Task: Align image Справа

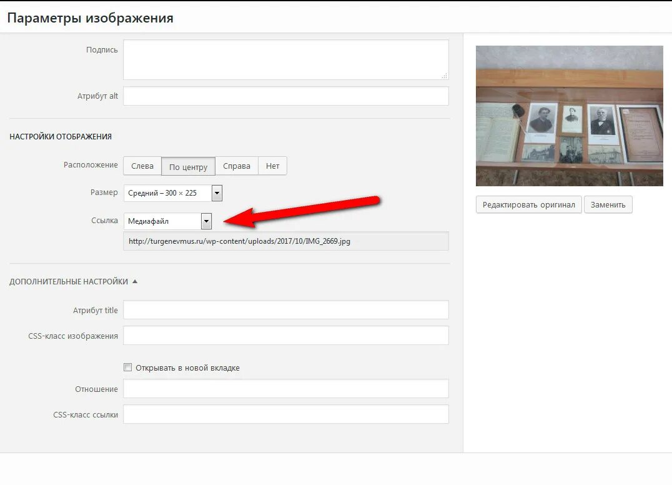Action: [237, 166]
